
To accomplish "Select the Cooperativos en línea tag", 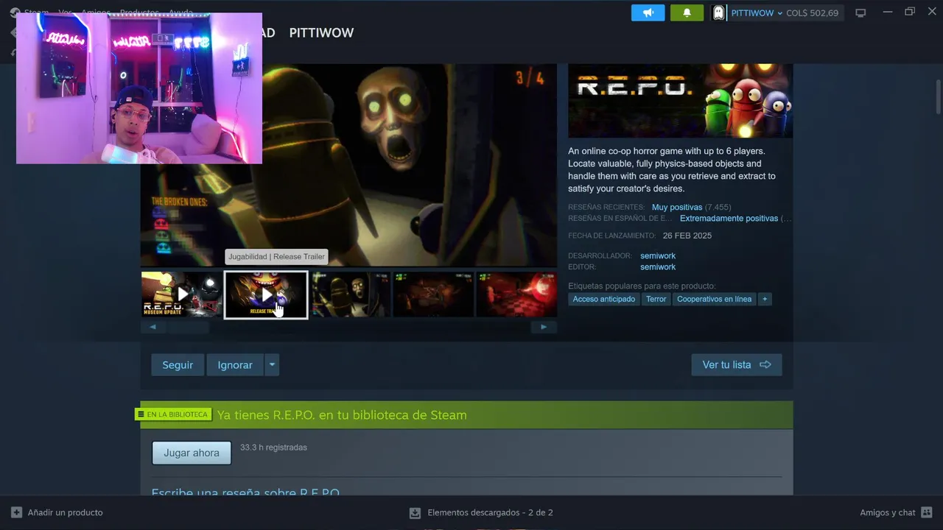I will pyautogui.click(x=715, y=299).
